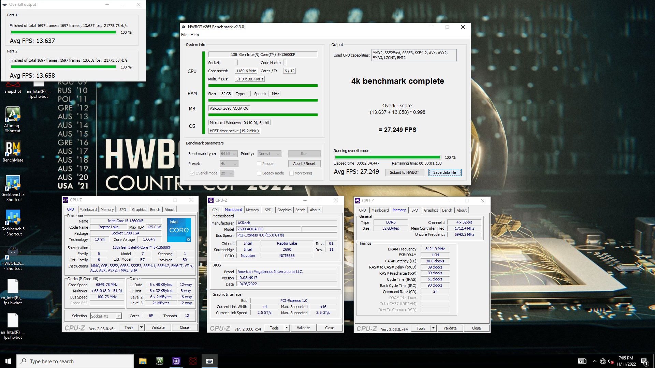Click the CPU-Z Mainboard window title icon
The height and width of the screenshot is (368, 655).
pos(211,200)
